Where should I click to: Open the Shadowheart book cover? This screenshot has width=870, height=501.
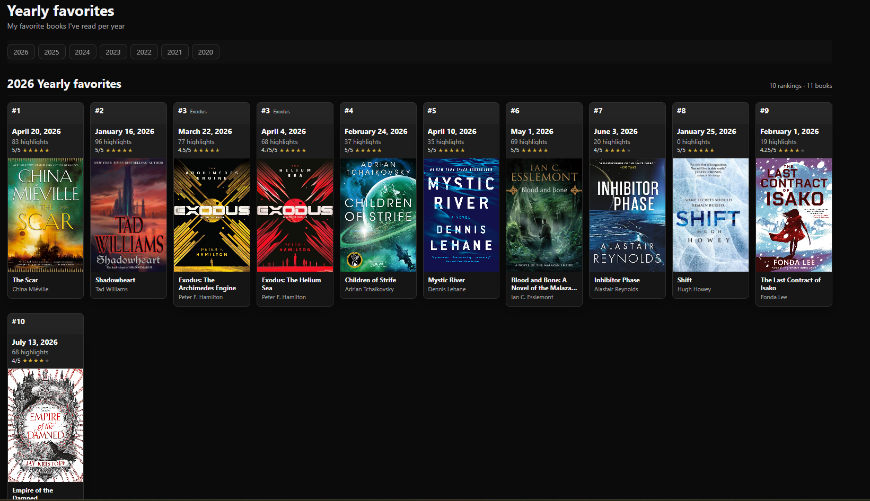pos(129,215)
